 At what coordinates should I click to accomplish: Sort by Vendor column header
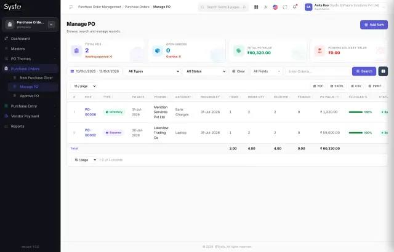(x=160, y=96)
